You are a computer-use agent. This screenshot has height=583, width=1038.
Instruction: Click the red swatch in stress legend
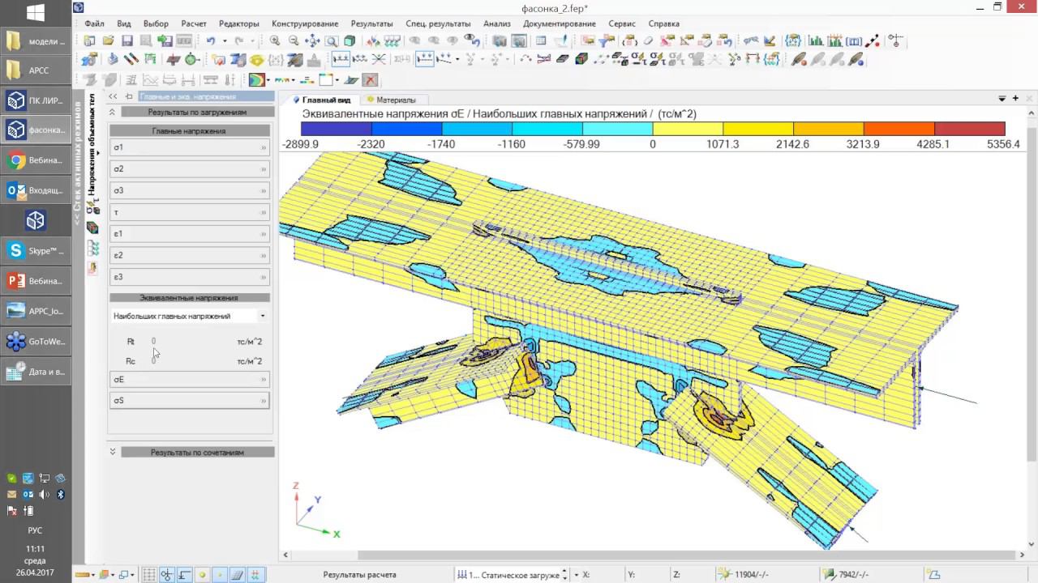pyautogui.click(x=969, y=129)
